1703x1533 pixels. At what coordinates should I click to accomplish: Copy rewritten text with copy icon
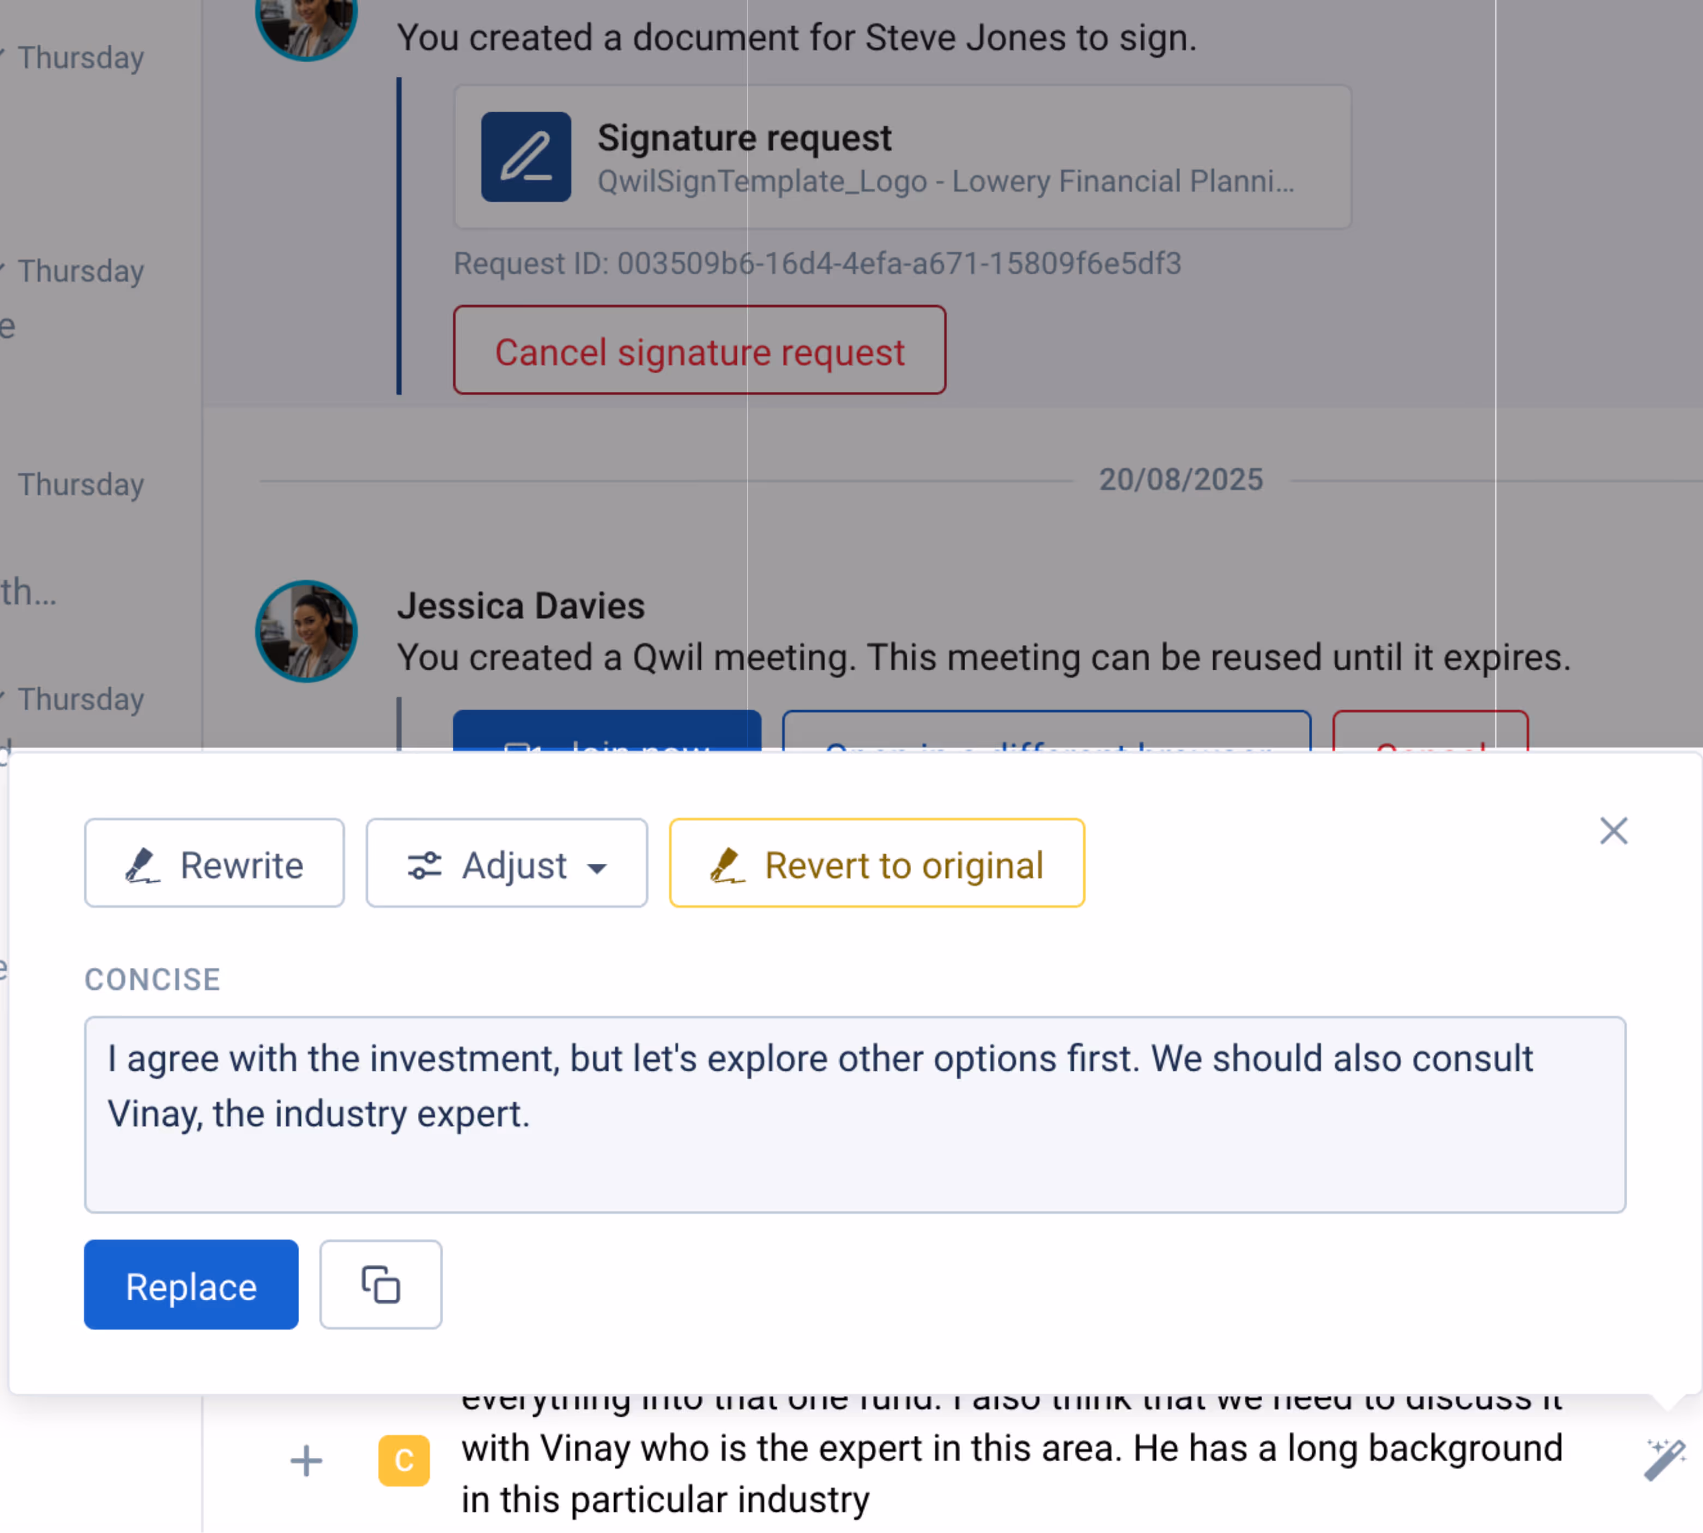pos(381,1284)
